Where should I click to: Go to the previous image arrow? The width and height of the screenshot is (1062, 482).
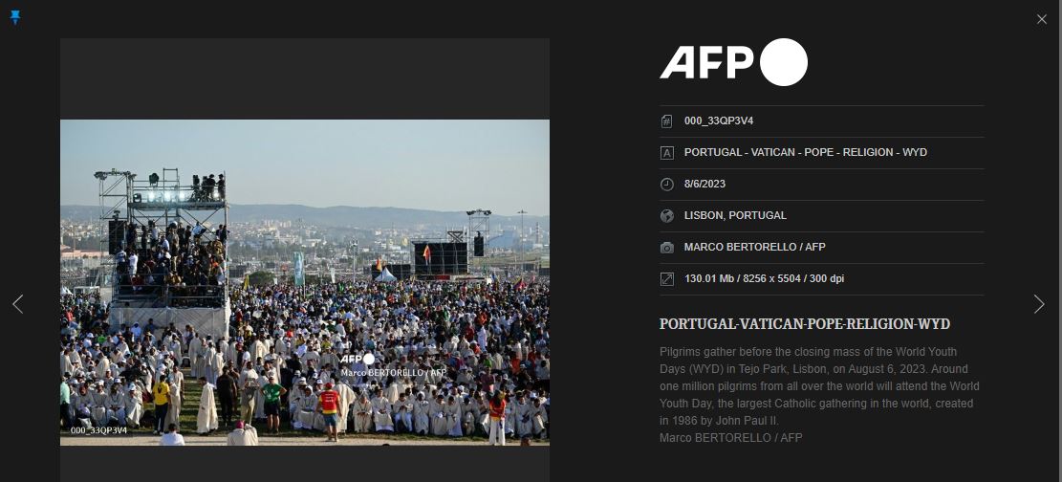(x=17, y=304)
